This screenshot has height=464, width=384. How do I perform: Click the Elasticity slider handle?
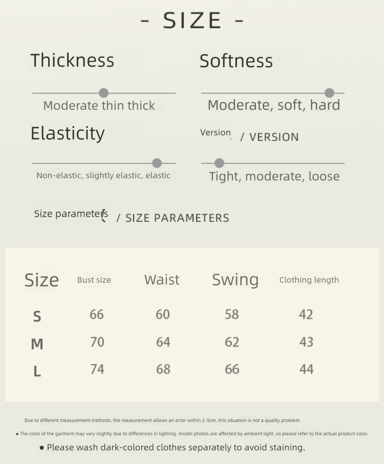coord(157,163)
